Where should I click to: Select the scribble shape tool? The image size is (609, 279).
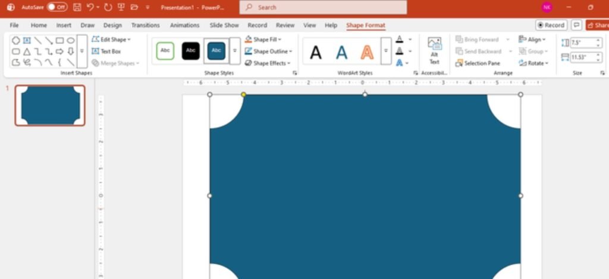27,62
